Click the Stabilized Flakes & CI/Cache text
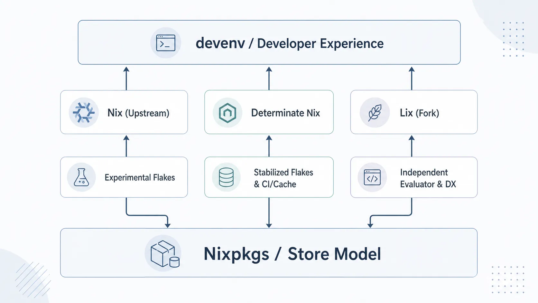 coord(283,178)
